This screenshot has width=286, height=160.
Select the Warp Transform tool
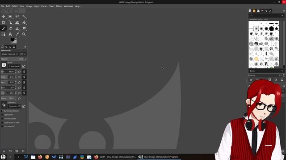click(x=17, y=23)
